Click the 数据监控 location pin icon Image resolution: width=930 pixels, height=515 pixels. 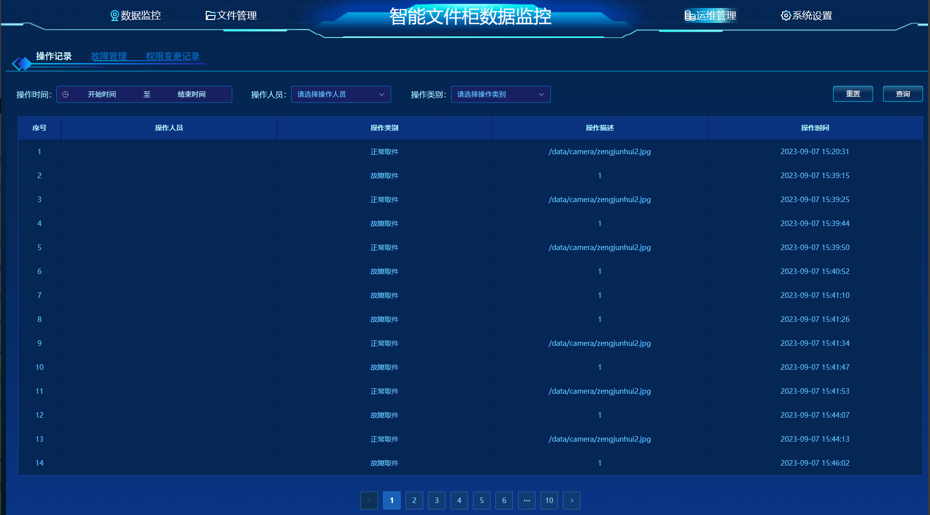114,16
